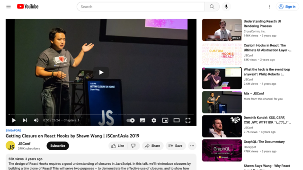
Task: Subscribe to the JSConf channel
Action: click(58, 146)
